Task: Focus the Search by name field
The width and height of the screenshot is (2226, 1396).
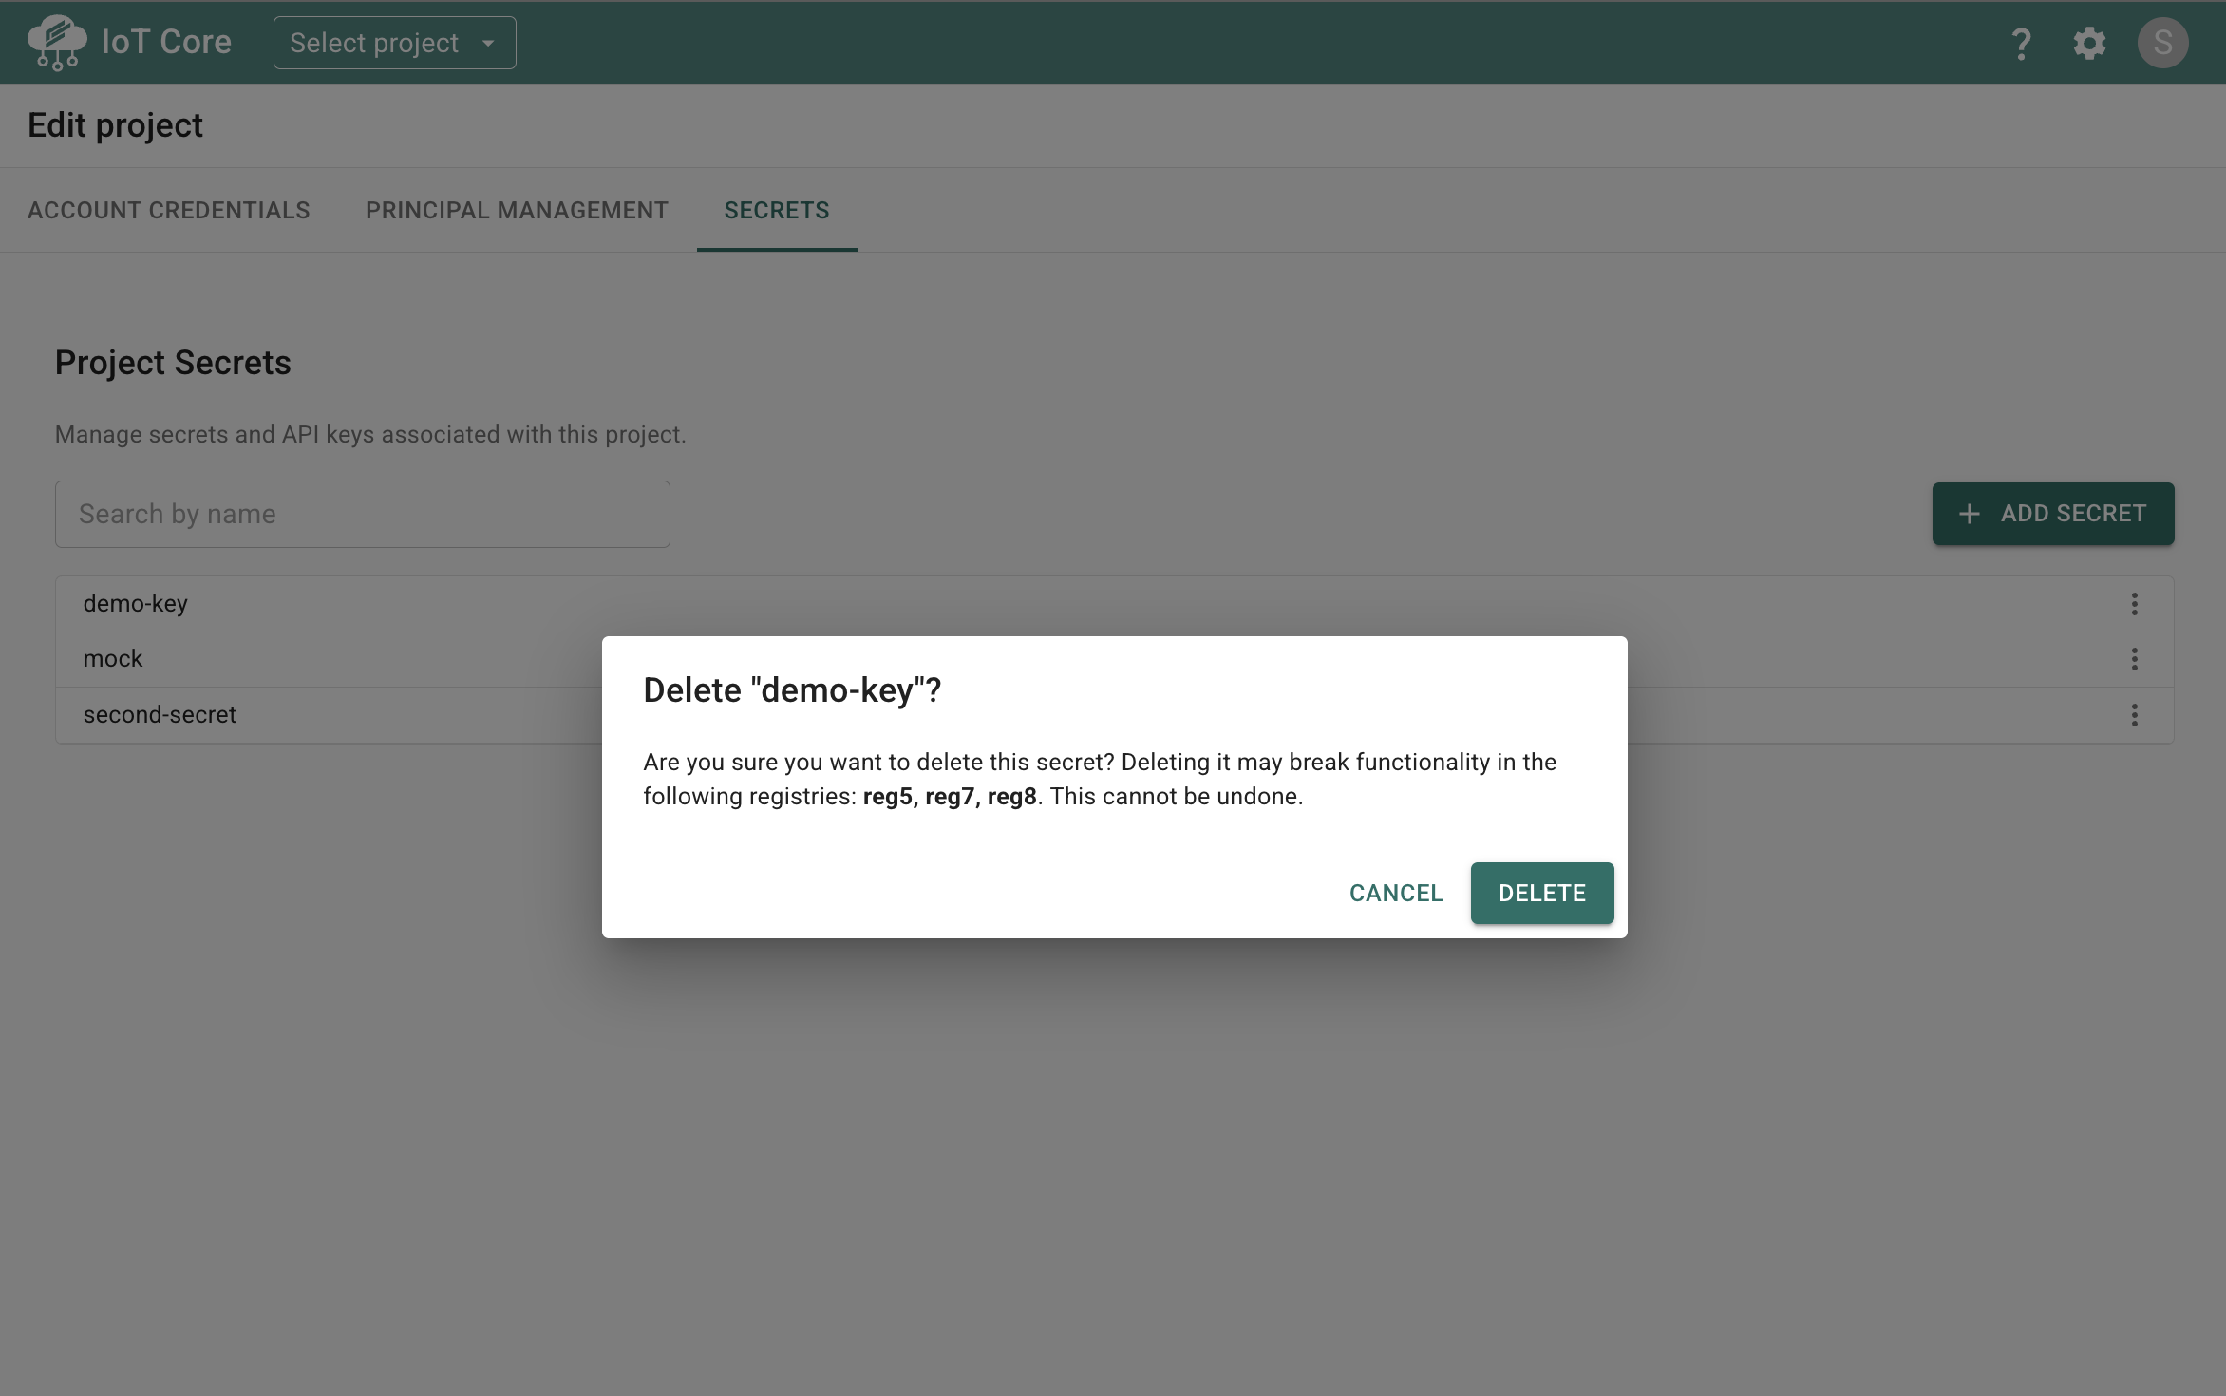Action: [363, 514]
